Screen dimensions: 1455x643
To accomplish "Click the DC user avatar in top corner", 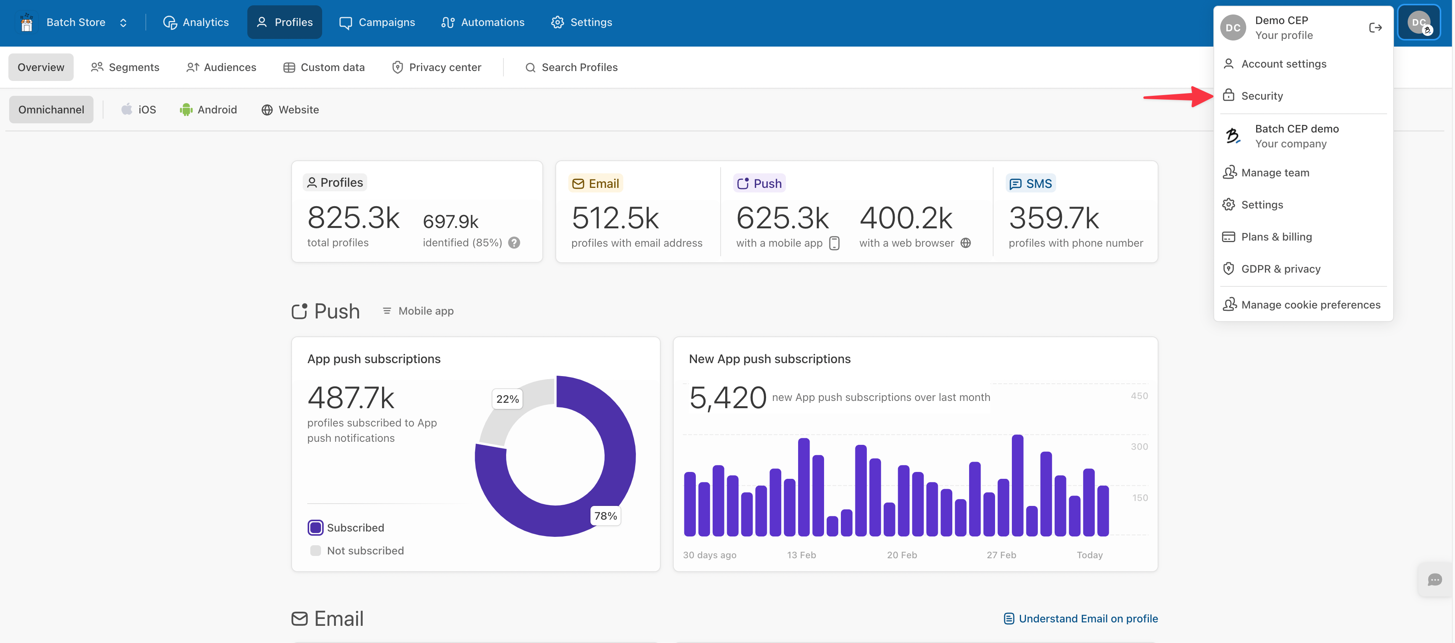I will pyautogui.click(x=1418, y=23).
